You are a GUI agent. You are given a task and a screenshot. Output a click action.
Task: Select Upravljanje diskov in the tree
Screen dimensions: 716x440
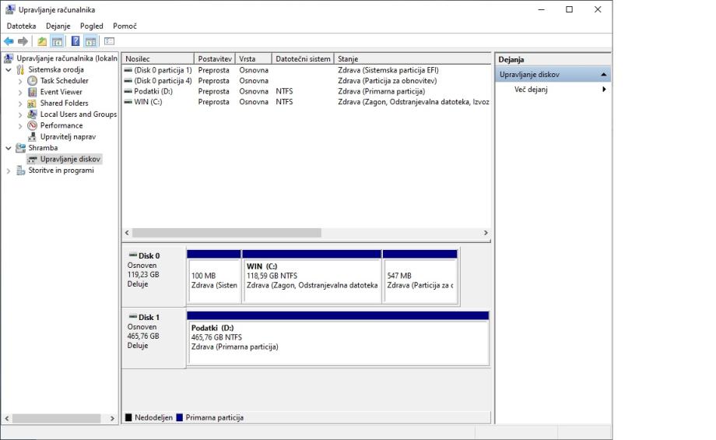(x=70, y=159)
